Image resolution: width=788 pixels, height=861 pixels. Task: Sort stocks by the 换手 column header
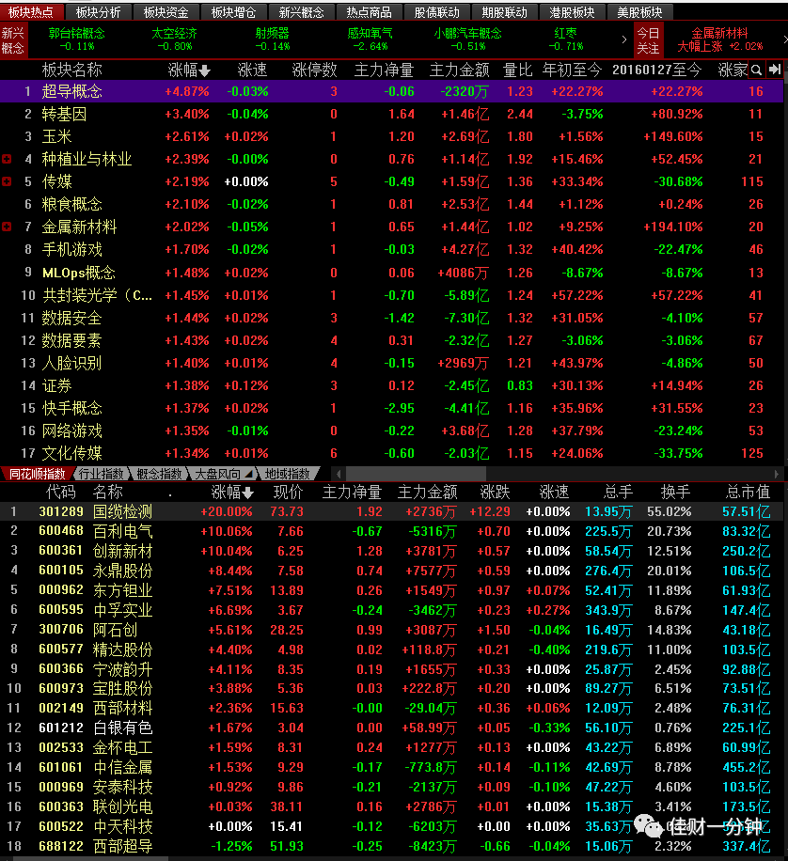(x=675, y=492)
